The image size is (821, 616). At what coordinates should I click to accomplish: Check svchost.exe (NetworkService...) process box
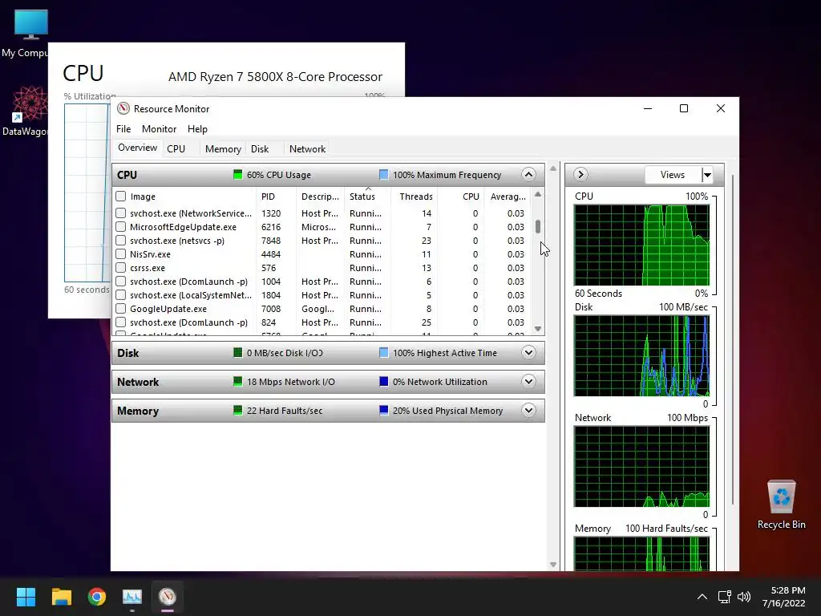coord(121,213)
